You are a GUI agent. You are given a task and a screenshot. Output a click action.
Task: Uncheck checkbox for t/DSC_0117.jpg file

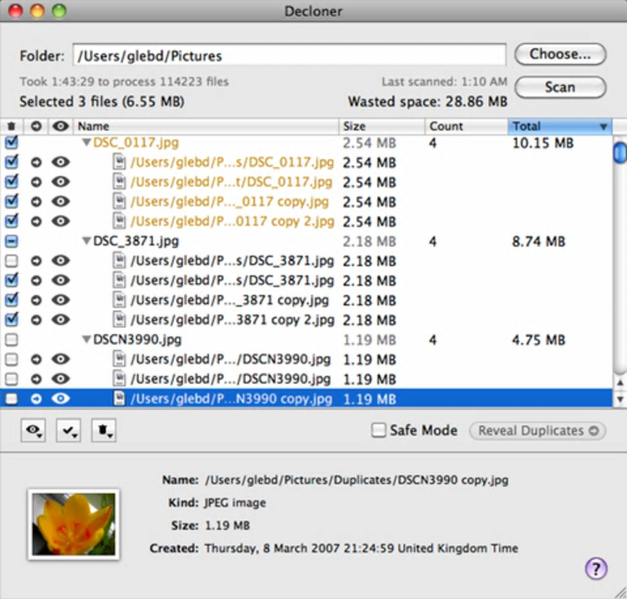pos(12,181)
